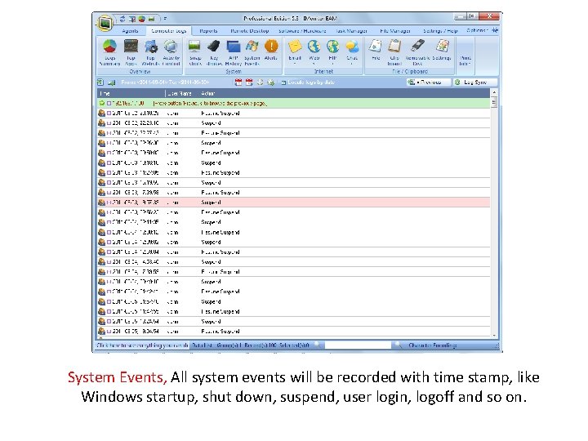Open the Keystrokes log
This screenshot has height=441, width=588.
[214, 52]
